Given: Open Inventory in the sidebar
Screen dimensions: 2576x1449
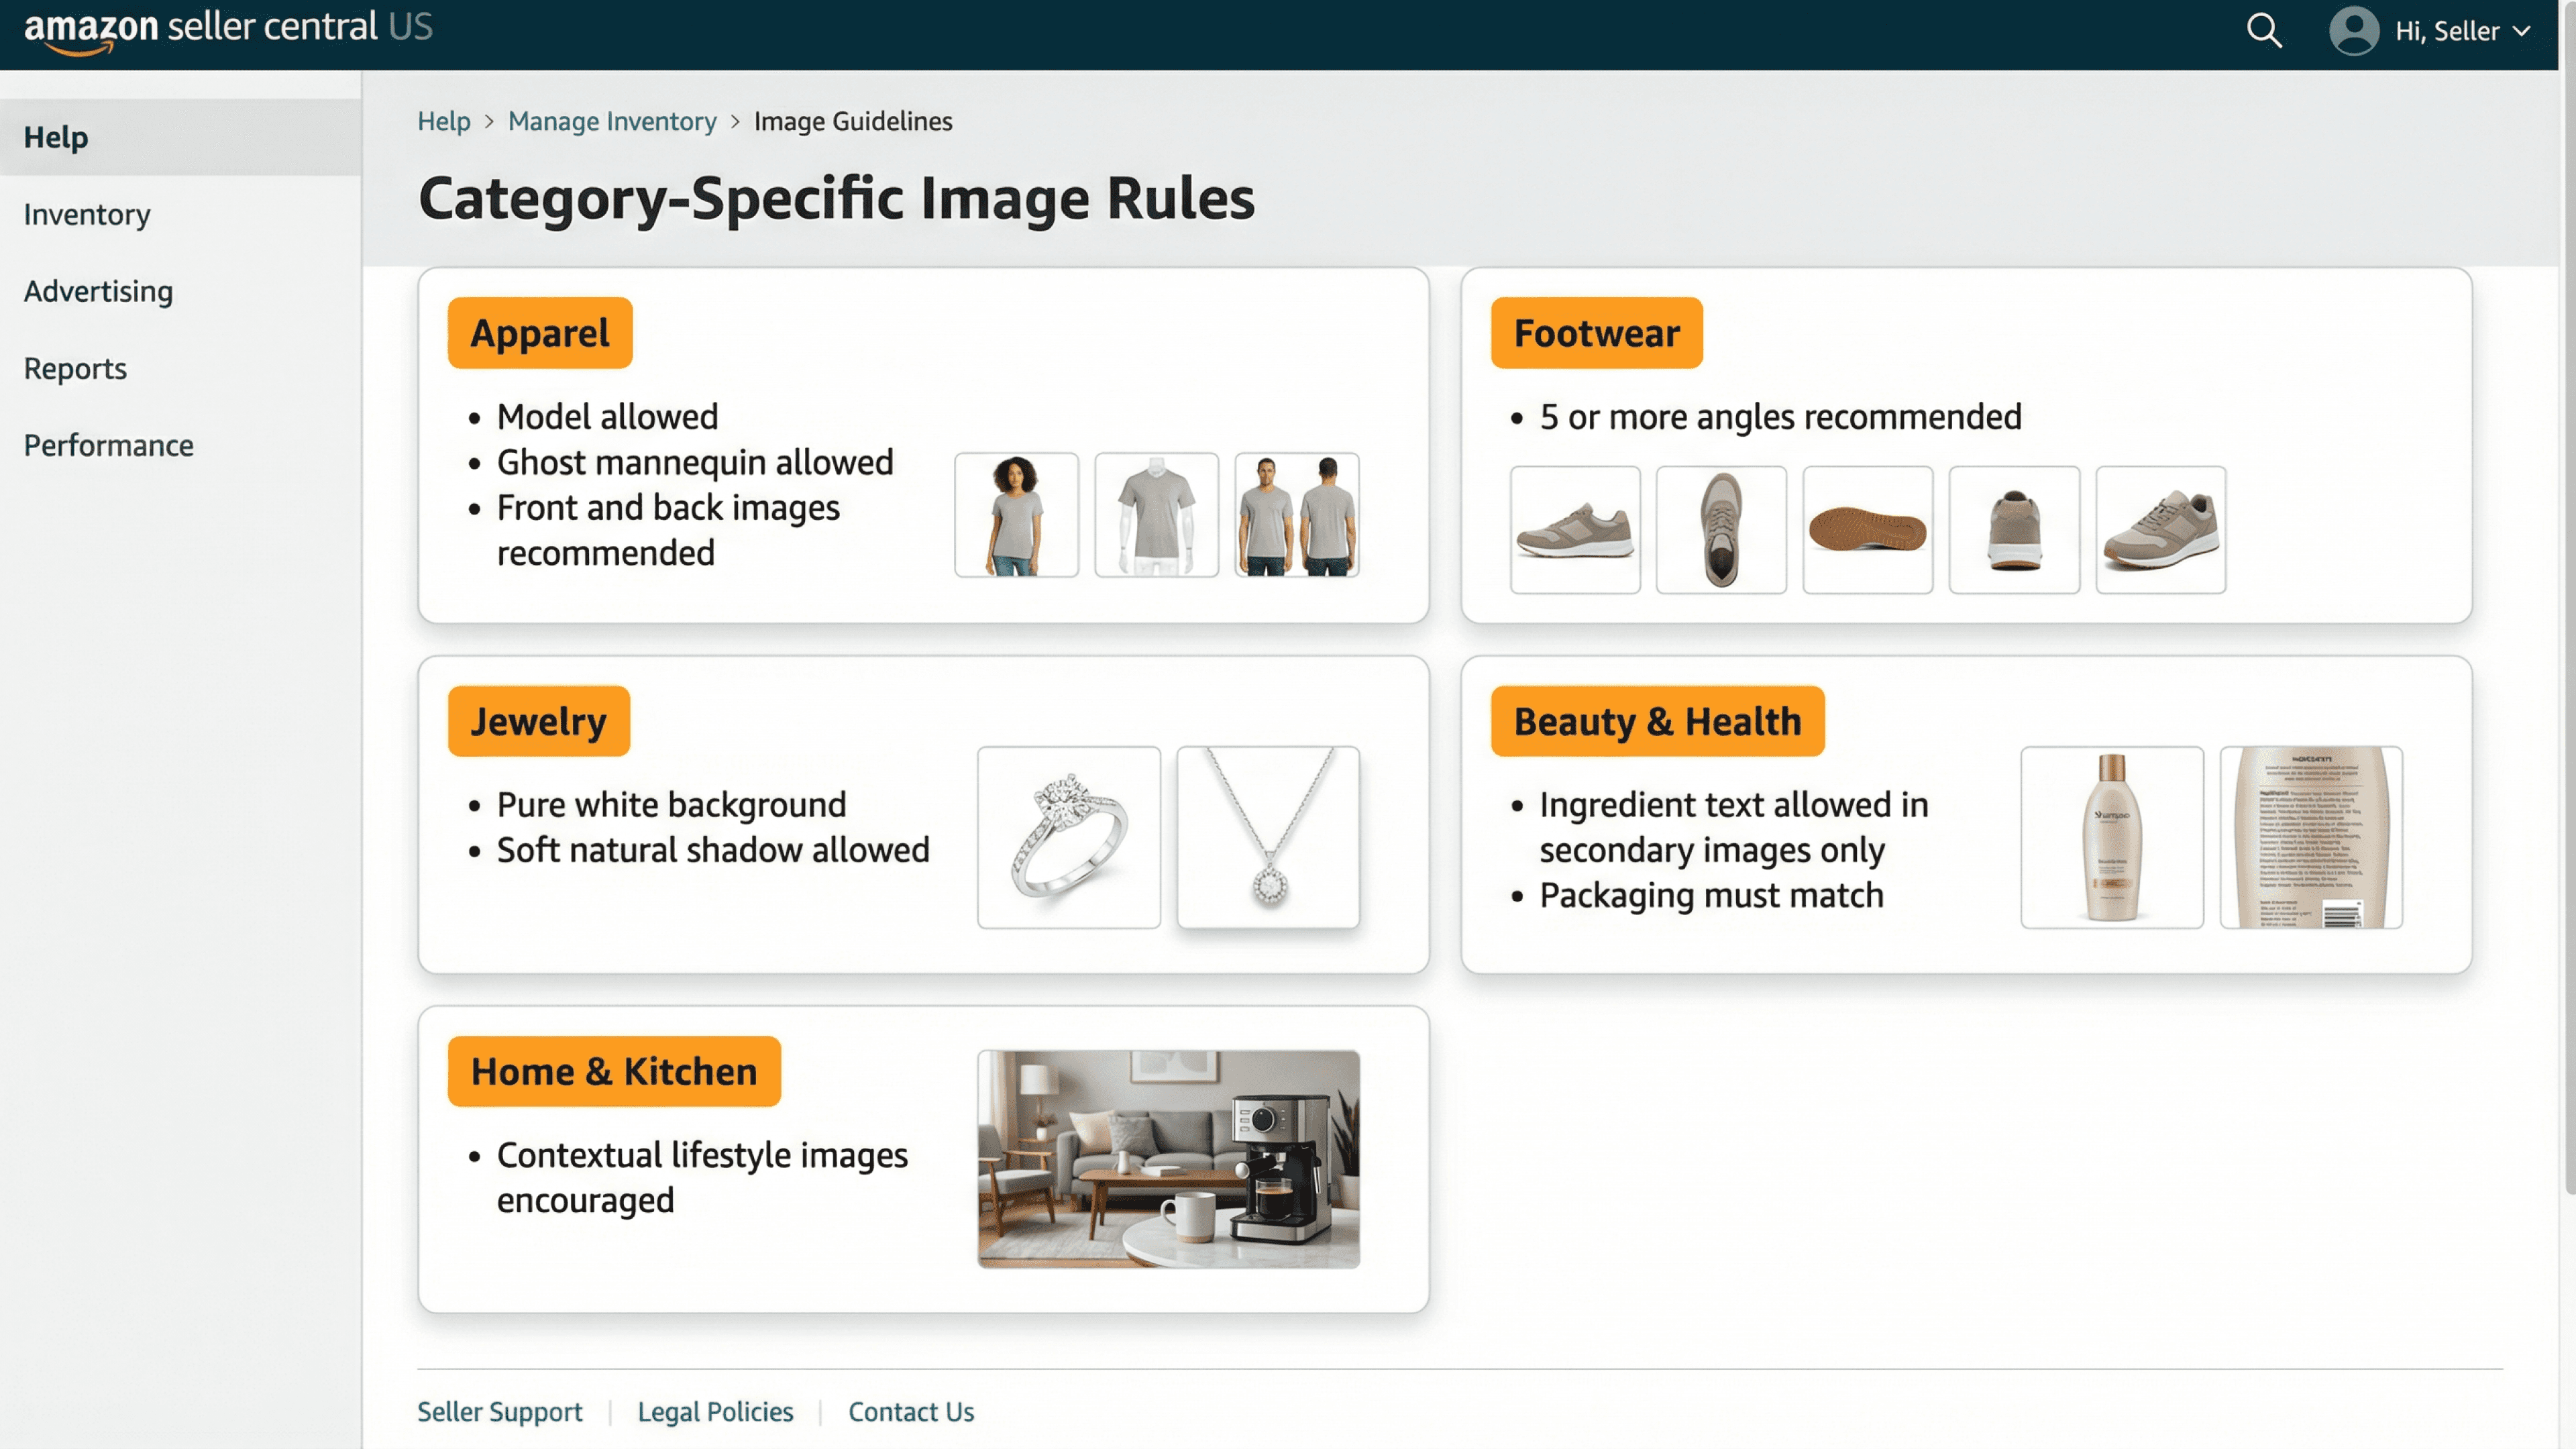Looking at the screenshot, I should pyautogui.click(x=87, y=214).
